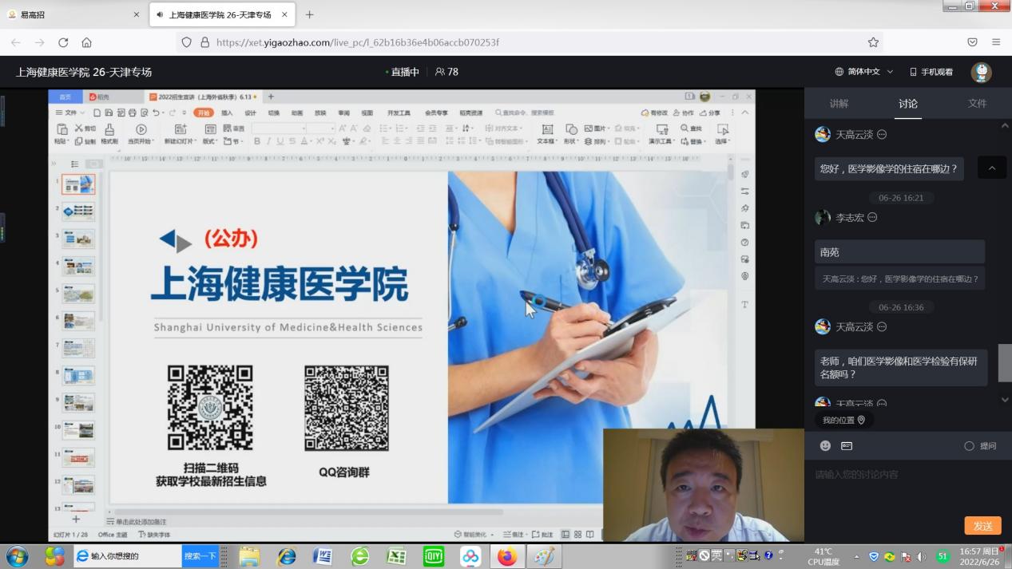Bookmark this page with the star icon
The width and height of the screenshot is (1012, 569).
(x=873, y=42)
